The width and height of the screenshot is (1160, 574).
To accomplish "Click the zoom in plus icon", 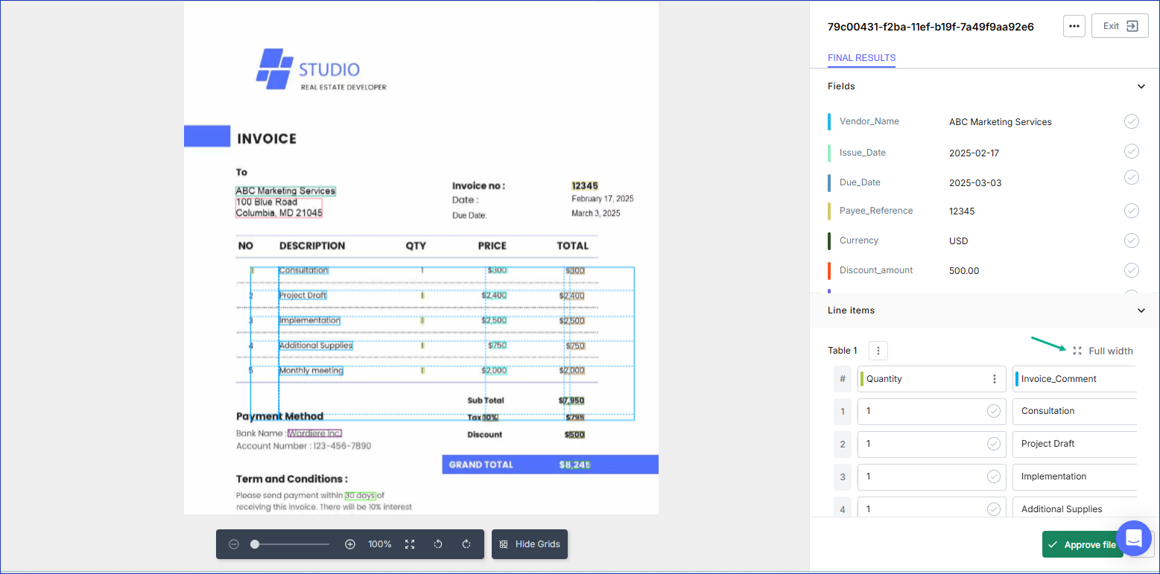I will (350, 544).
